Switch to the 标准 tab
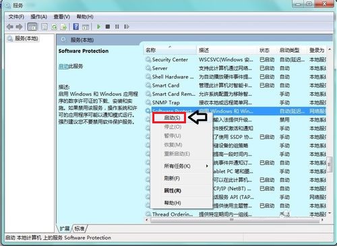This screenshot has width=337, height=246. pos(80,228)
